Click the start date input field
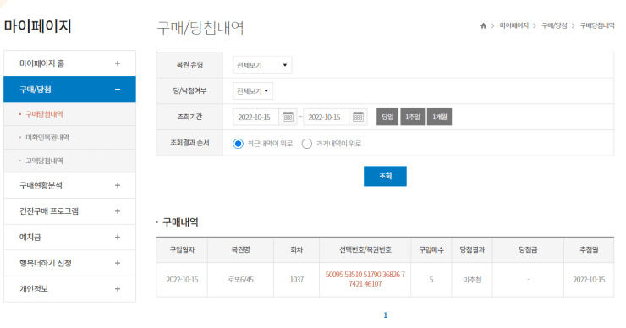Screen dimensions: 626x328 click(255, 117)
